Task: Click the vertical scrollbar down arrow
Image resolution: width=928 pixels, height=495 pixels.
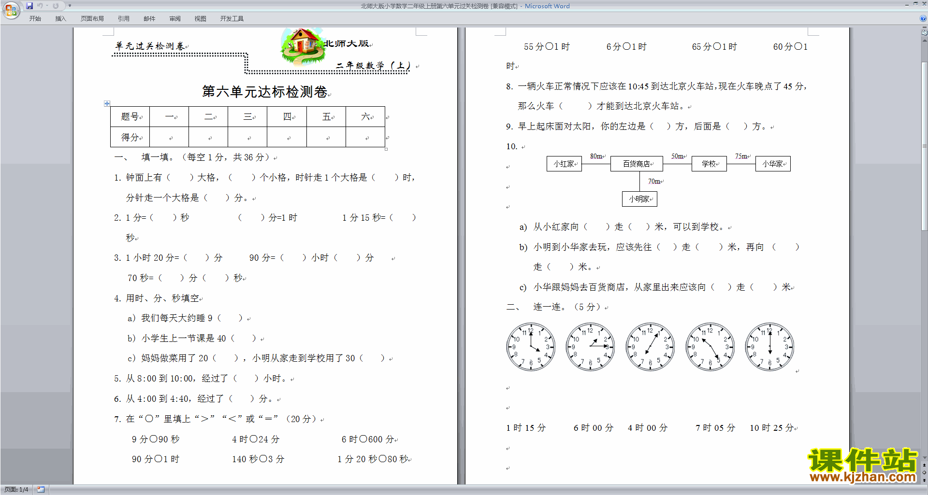Action: tap(924, 458)
